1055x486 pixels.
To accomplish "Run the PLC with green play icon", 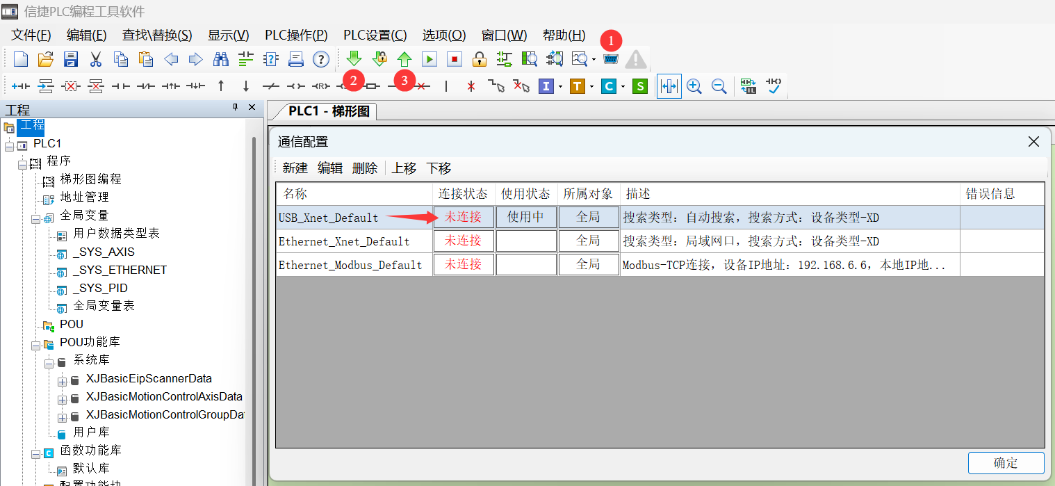I will tap(430, 59).
